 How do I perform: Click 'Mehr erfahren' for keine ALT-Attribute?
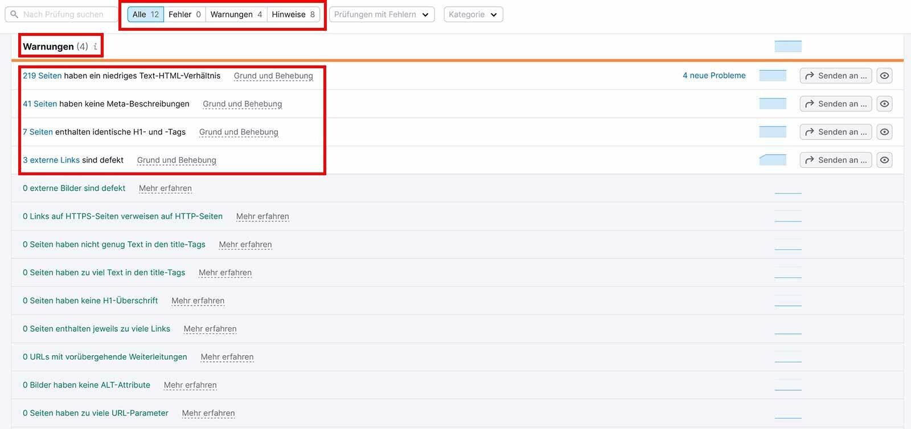point(190,385)
